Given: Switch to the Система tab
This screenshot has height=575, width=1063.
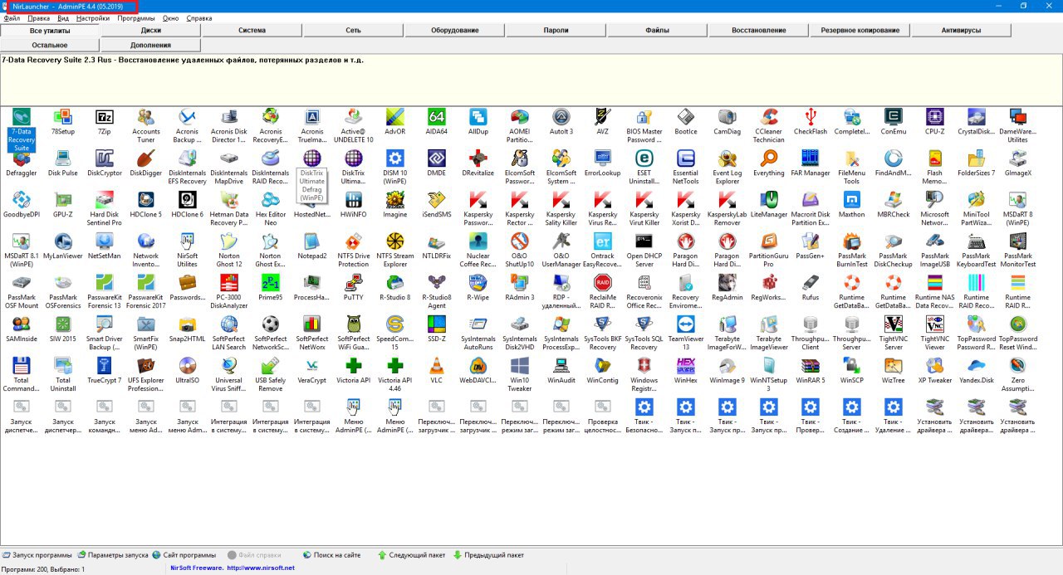Looking at the screenshot, I should pos(252,31).
